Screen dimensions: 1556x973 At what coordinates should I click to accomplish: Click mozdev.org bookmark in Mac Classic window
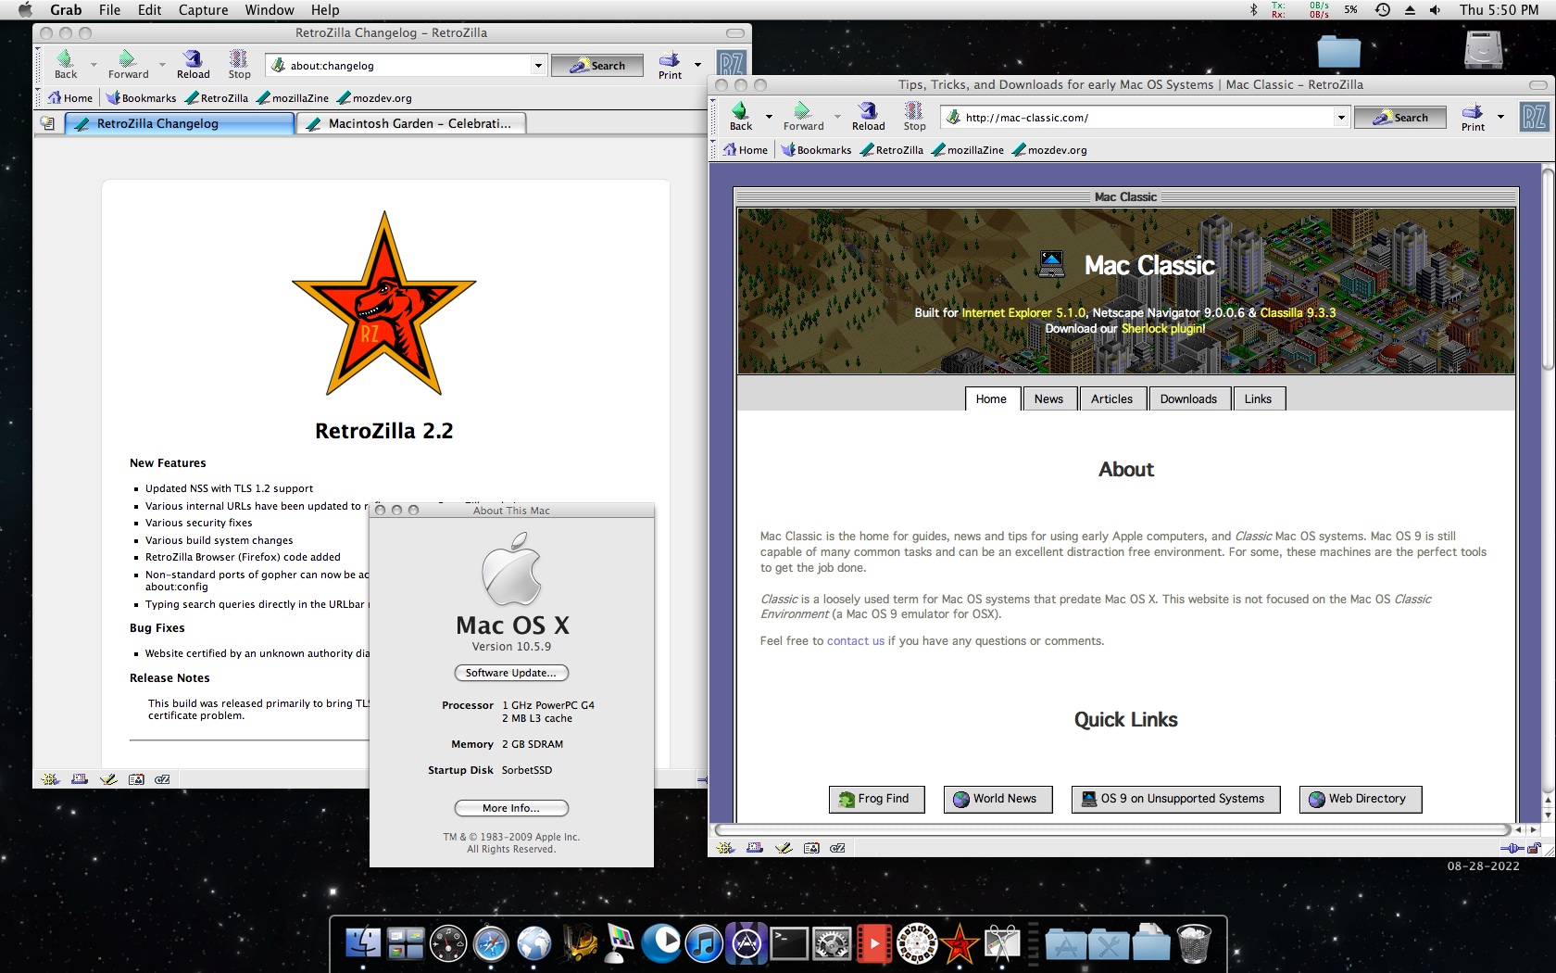tap(1049, 150)
